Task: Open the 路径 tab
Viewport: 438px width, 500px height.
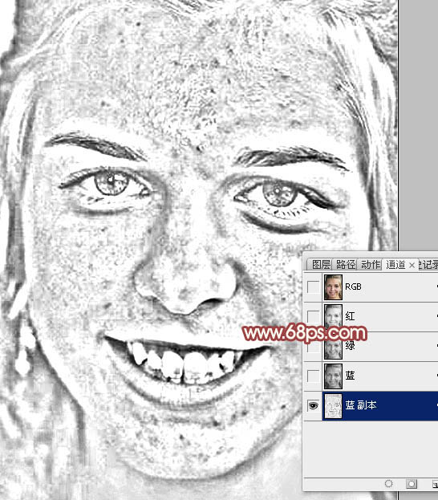Action: [346, 264]
